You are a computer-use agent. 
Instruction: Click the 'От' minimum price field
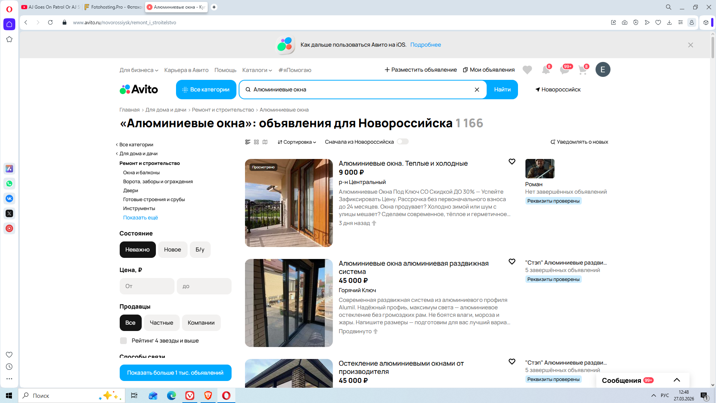coord(147,286)
